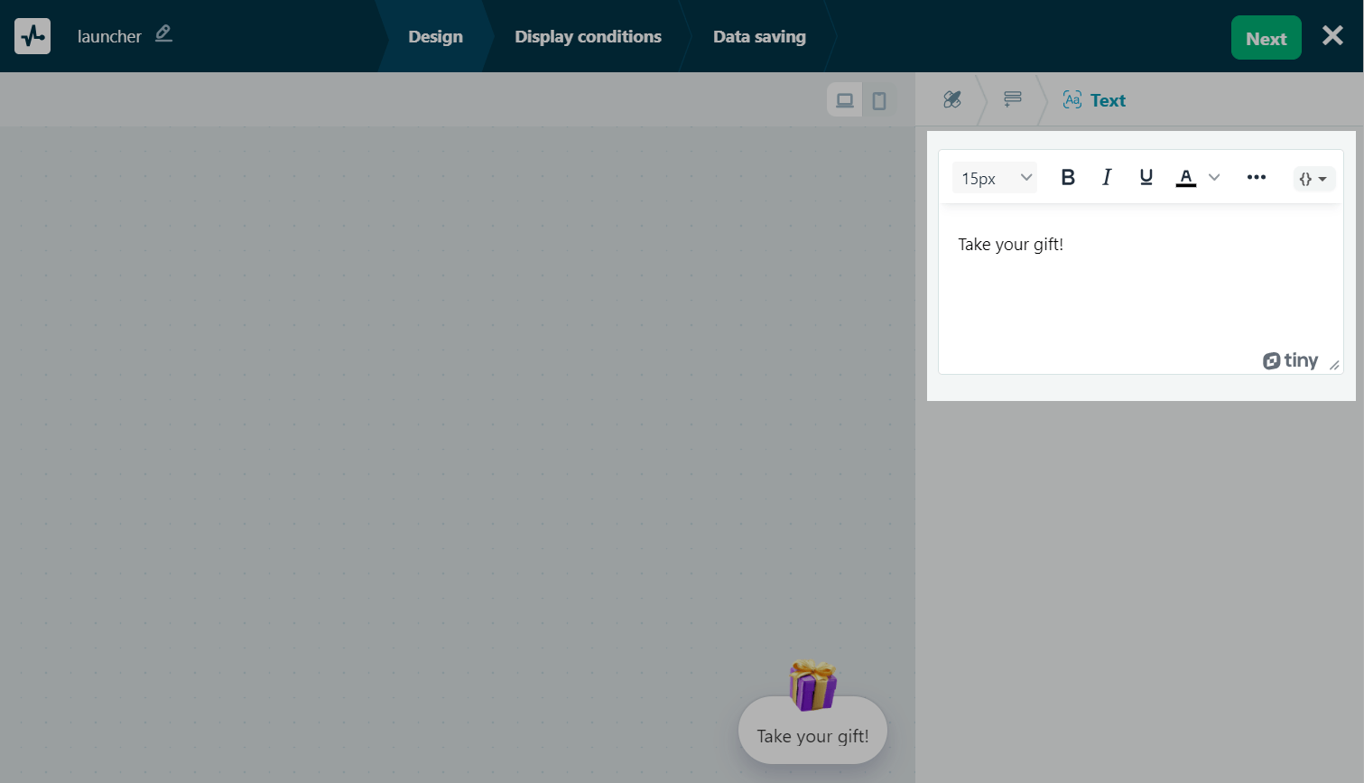Edit the launcher name with pencil icon
This screenshot has height=783, width=1364.
[163, 34]
